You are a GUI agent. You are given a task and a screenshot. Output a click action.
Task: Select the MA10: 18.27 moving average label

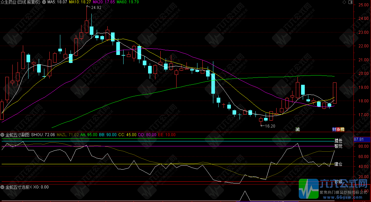pyautogui.click(x=80, y=2)
